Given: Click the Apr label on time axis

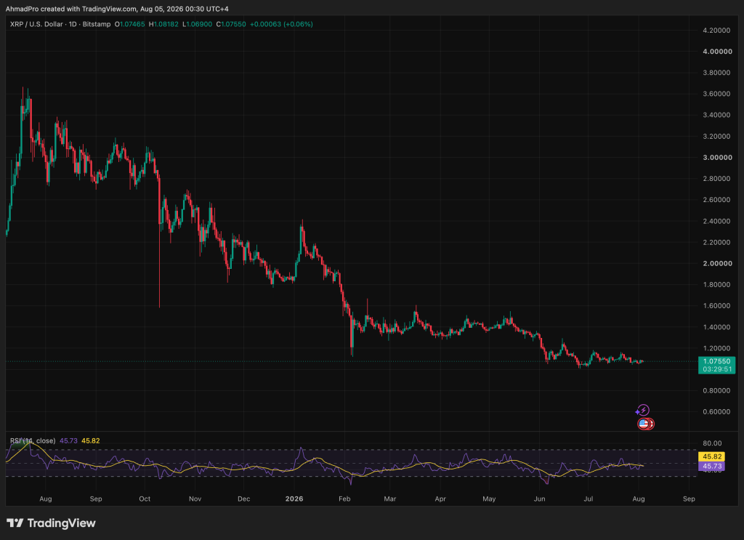Looking at the screenshot, I should [x=440, y=499].
